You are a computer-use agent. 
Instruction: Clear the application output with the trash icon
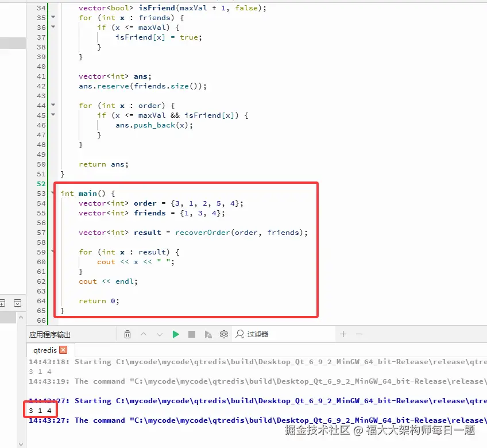click(x=127, y=334)
